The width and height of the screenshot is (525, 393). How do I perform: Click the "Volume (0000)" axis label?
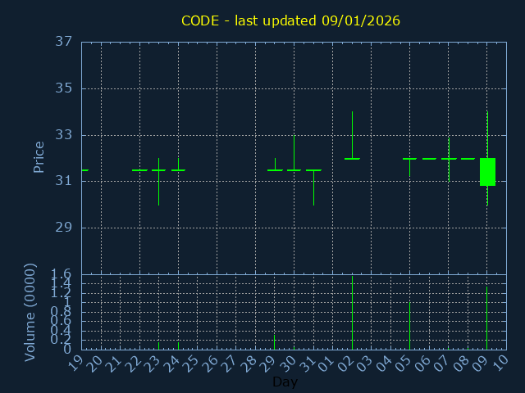pos(30,312)
